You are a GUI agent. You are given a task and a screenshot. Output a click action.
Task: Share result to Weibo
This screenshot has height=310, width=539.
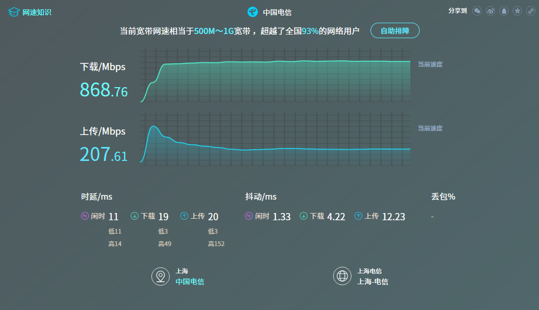click(x=490, y=11)
